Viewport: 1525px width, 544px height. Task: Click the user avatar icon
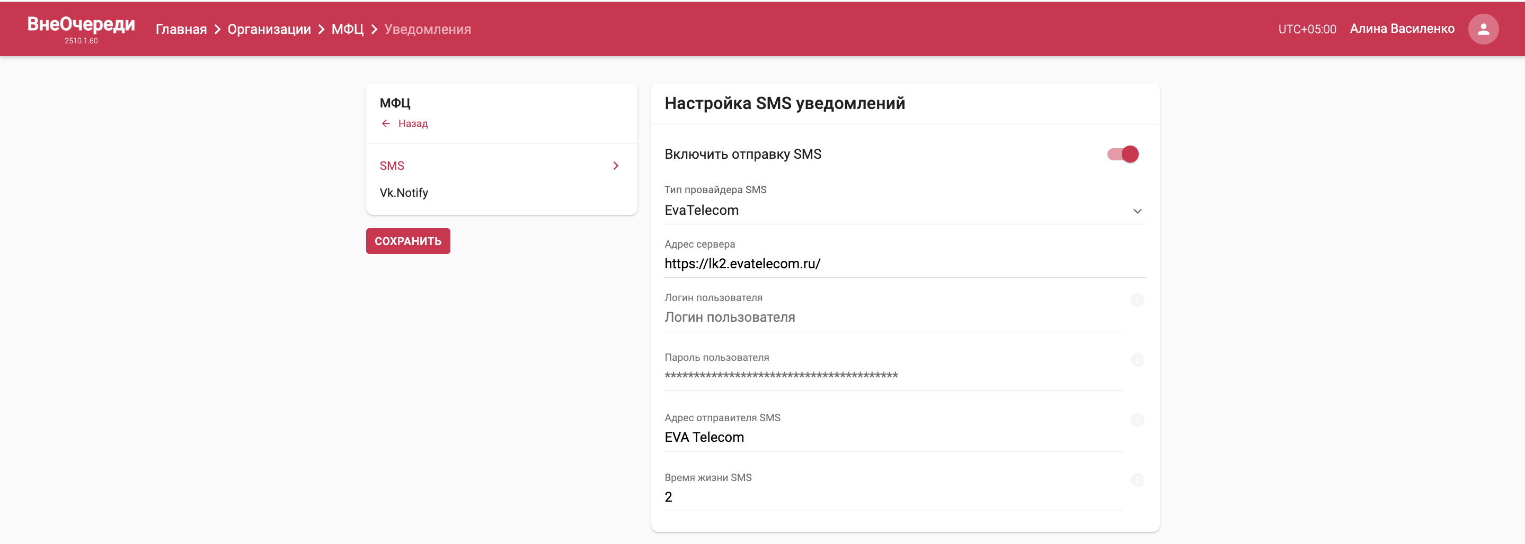[x=1483, y=29]
